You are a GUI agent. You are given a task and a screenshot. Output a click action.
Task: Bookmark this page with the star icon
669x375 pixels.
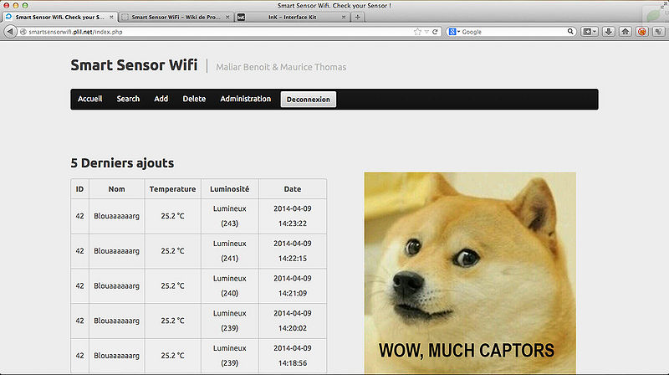click(x=417, y=32)
